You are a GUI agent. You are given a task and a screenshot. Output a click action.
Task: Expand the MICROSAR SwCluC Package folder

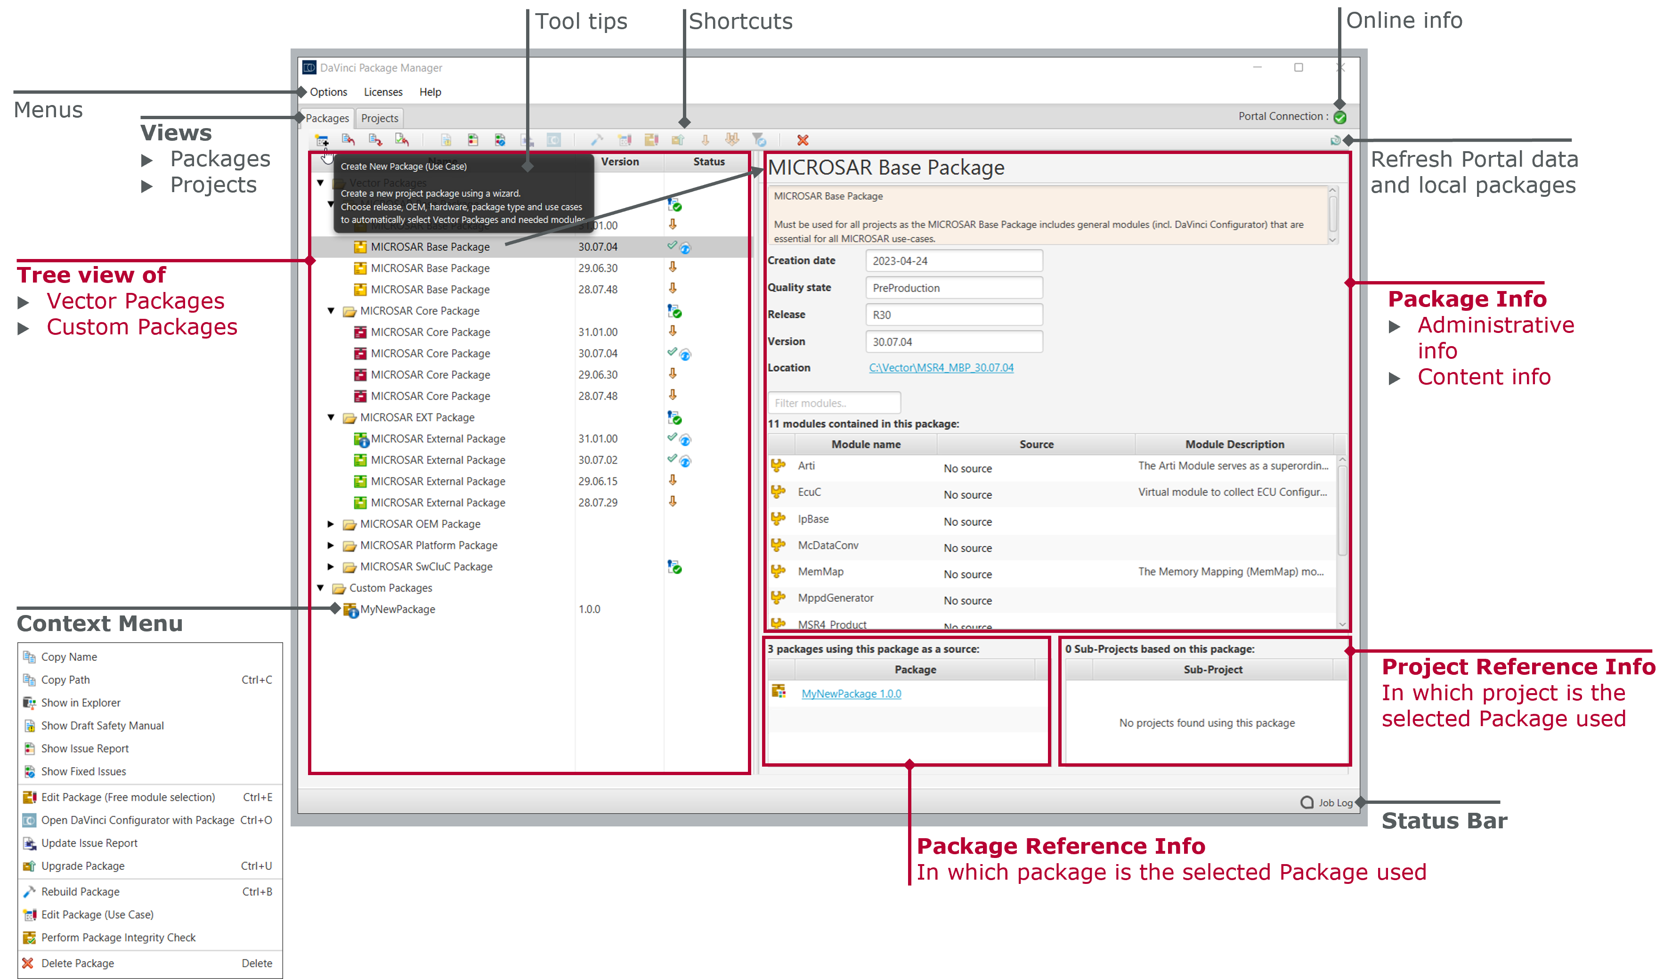point(331,566)
